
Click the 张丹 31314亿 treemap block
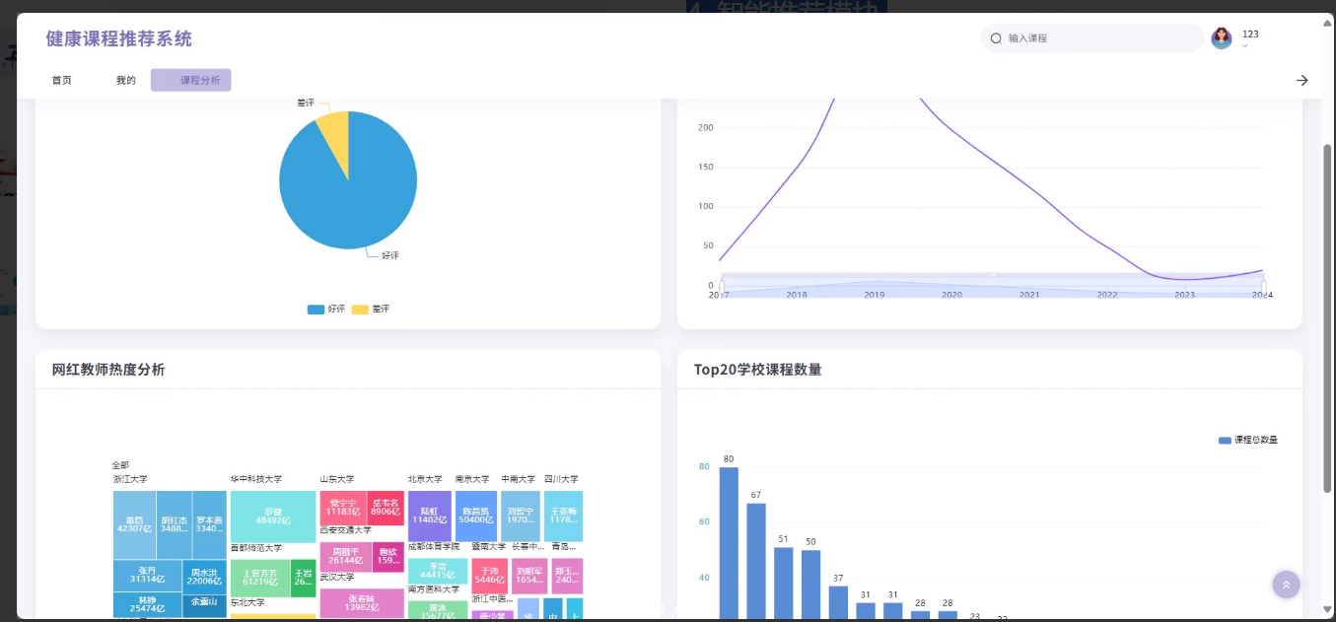tap(147, 576)
